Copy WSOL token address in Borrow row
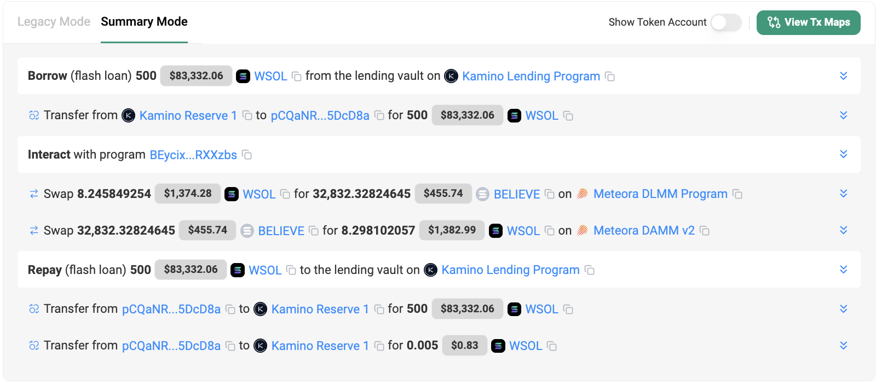876x385 pixels. coord(297,77)
